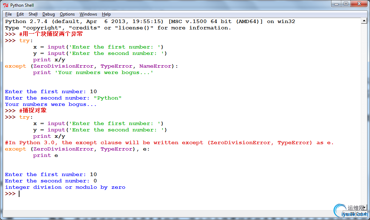Open the Windows menu
This screenshot has height=220, width=370.
coord(88,14)
